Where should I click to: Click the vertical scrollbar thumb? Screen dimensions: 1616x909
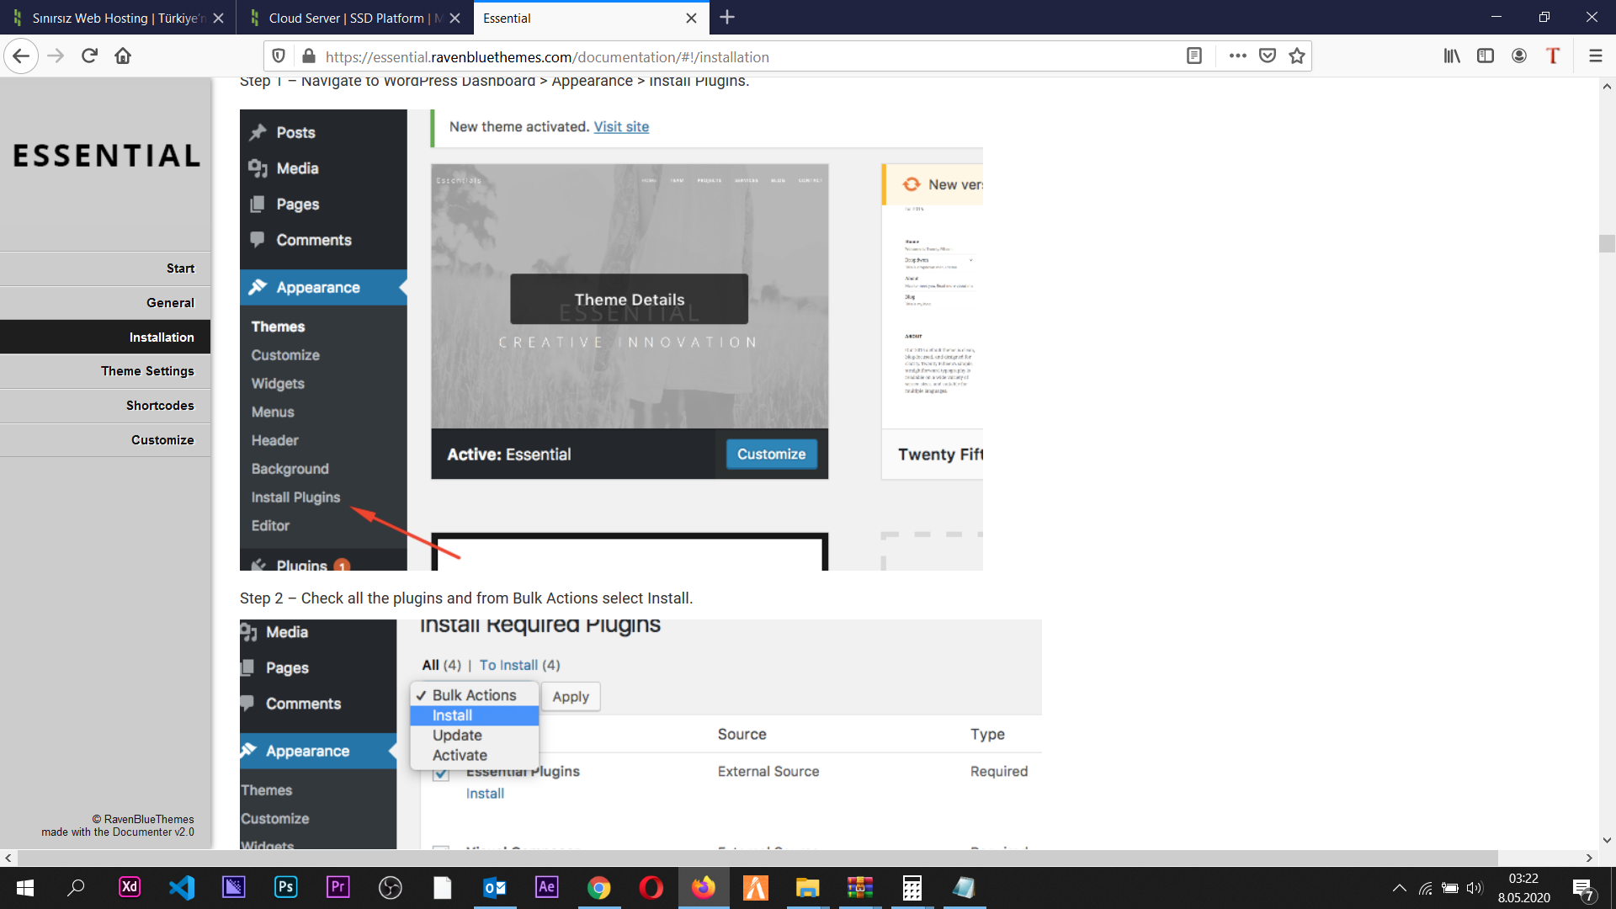[x=1607, y=243]
